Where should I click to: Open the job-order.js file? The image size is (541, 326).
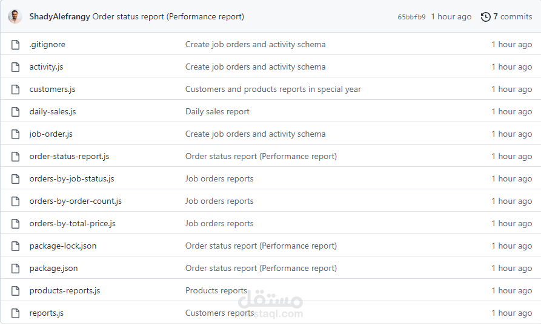point(51,134)
